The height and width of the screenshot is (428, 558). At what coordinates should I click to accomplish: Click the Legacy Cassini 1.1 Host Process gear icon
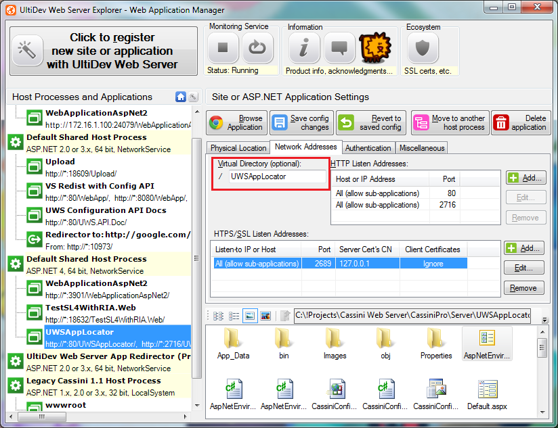point(16,385)
